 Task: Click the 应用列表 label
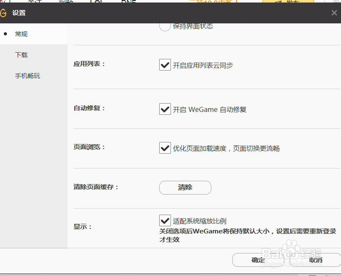coord(89,64)
